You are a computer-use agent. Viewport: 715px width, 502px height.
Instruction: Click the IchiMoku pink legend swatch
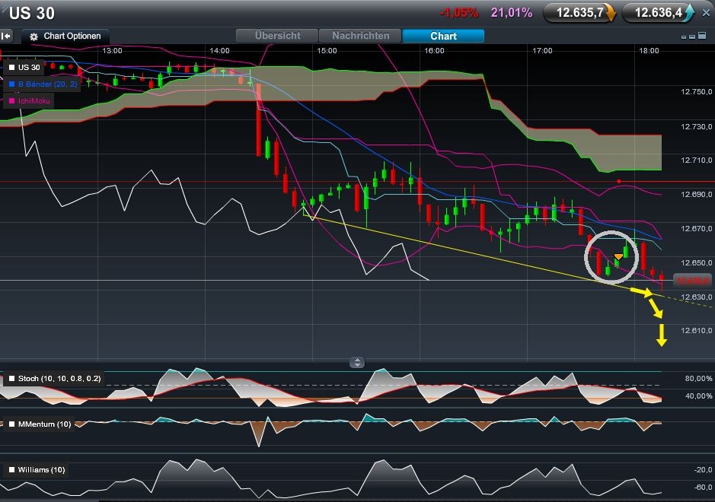12,100
